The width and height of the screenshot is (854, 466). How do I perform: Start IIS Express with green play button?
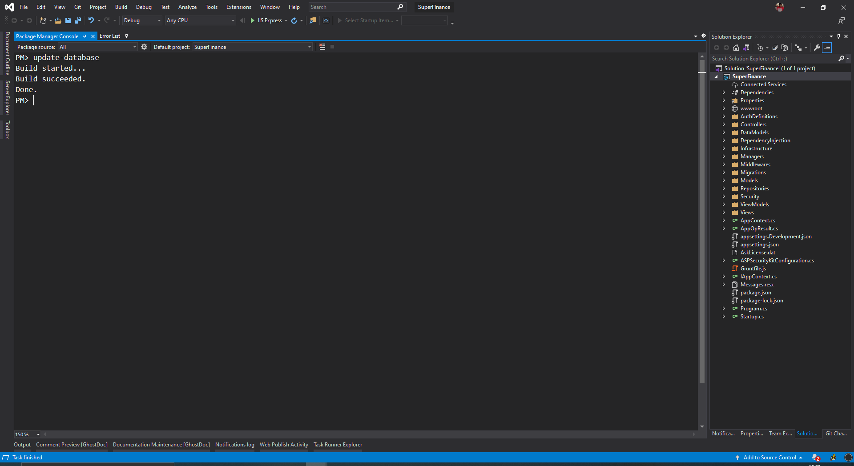coord(252,20)
